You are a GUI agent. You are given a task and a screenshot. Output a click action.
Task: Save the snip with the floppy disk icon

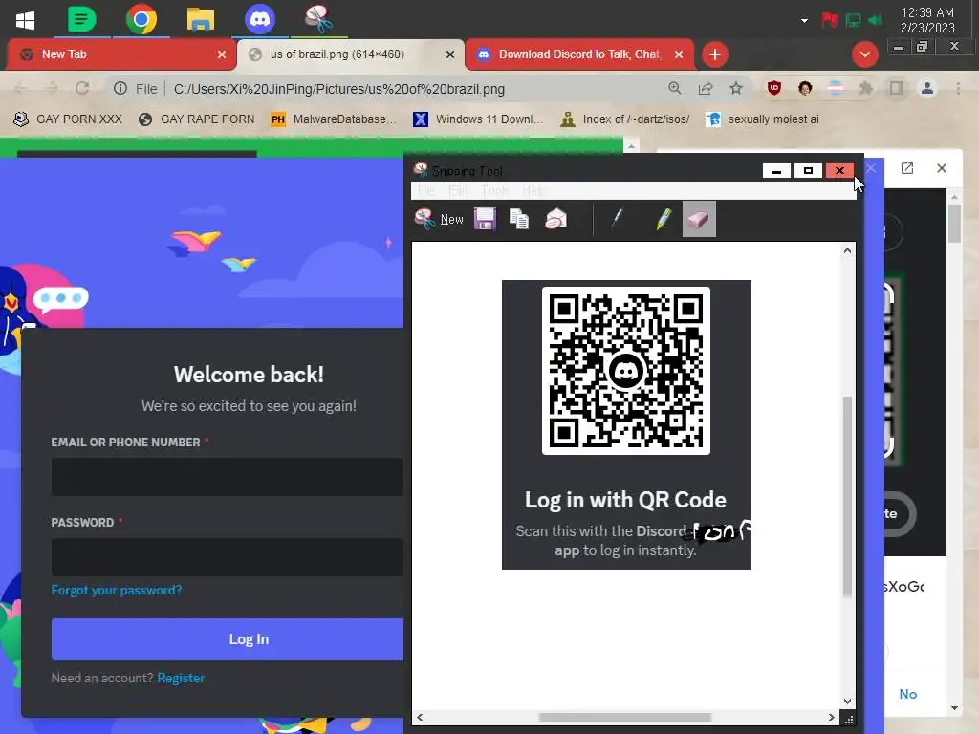coord(485,219)
